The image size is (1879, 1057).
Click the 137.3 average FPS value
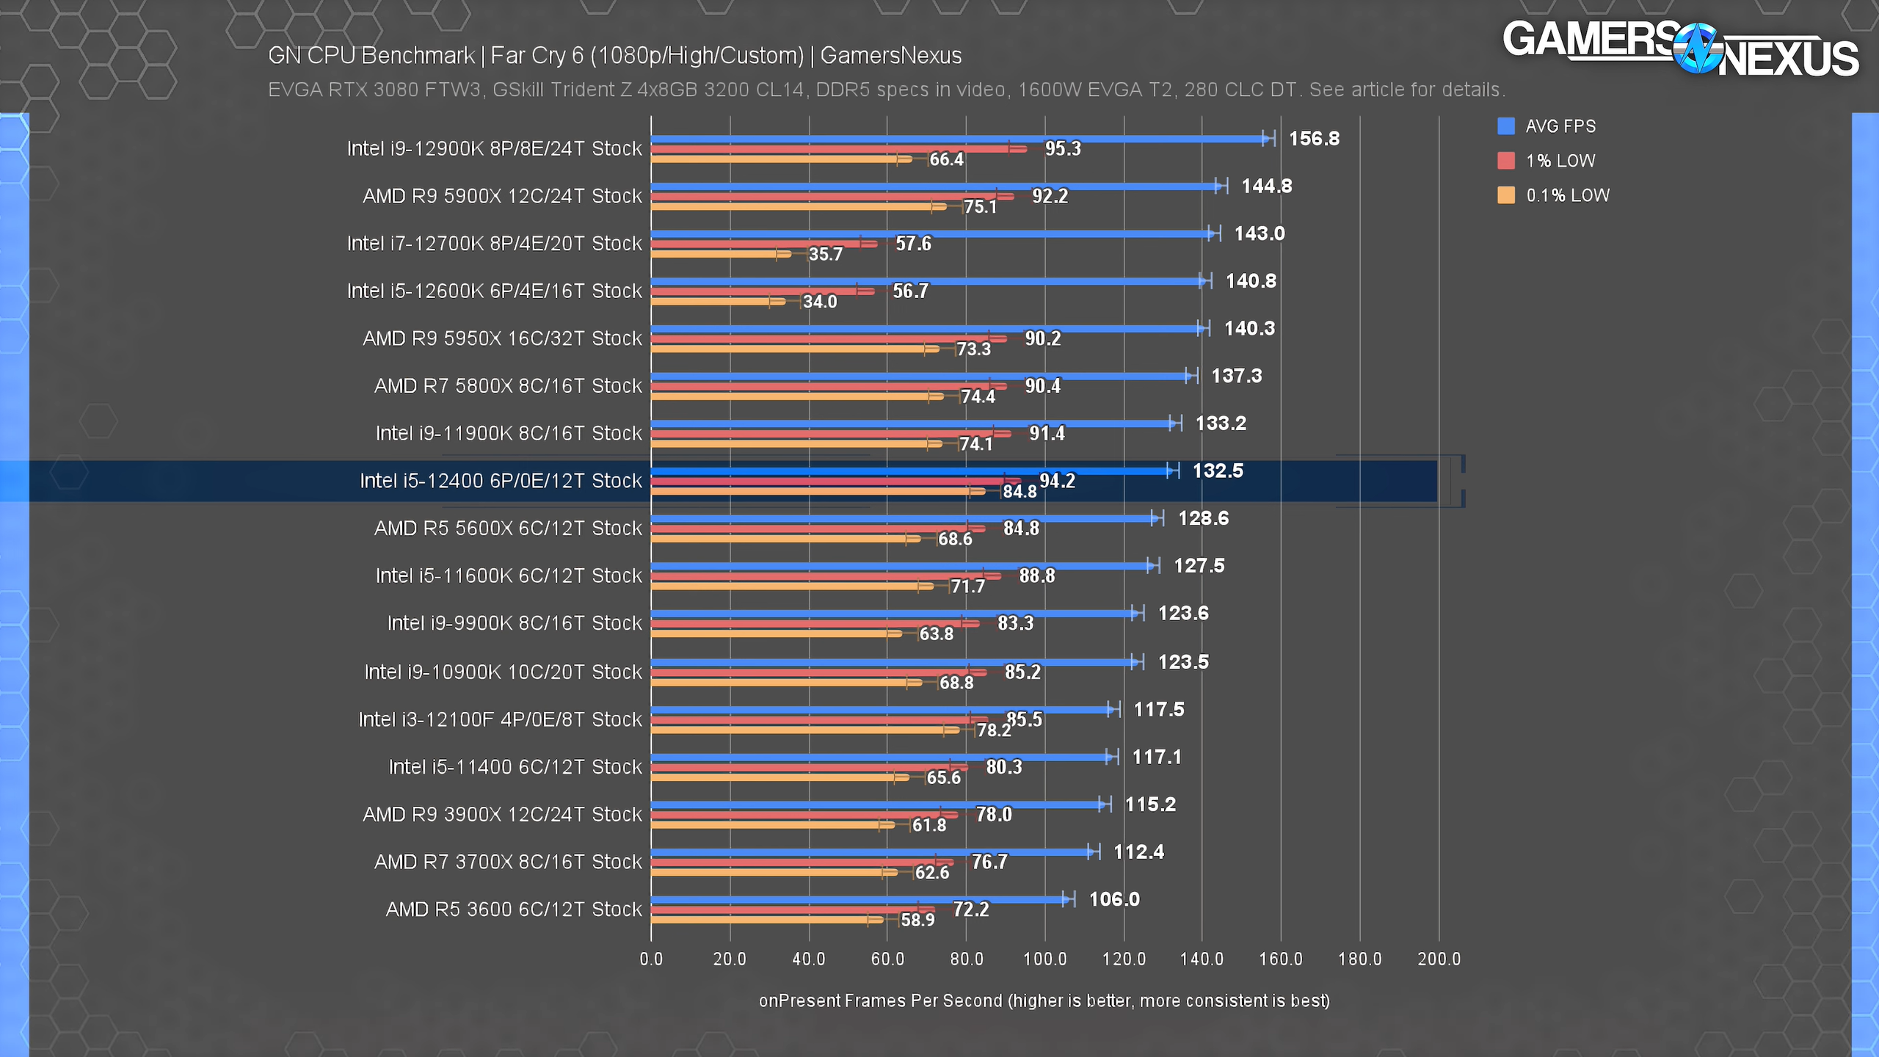coord(1237,377)
